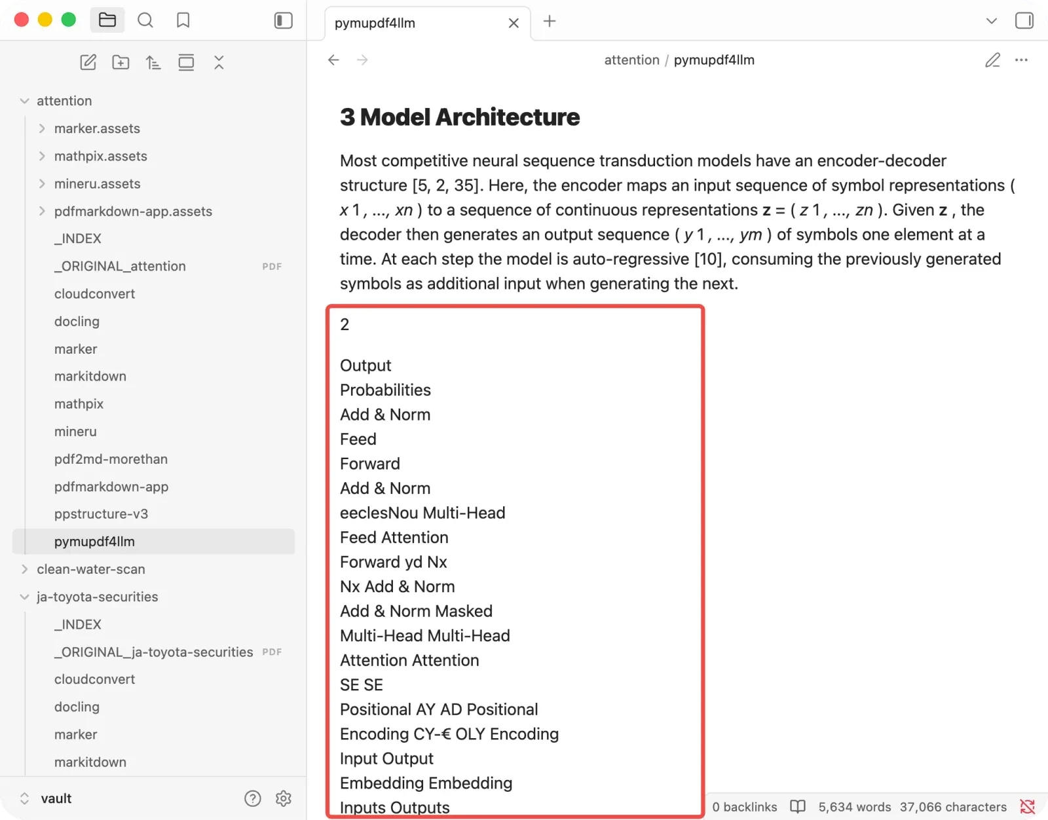Click the 37,066 characters count
The image size is (1048, 820).
tap(953, 807)
